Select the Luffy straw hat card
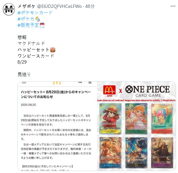Screen dimensions: 178x173 point(110,119)
